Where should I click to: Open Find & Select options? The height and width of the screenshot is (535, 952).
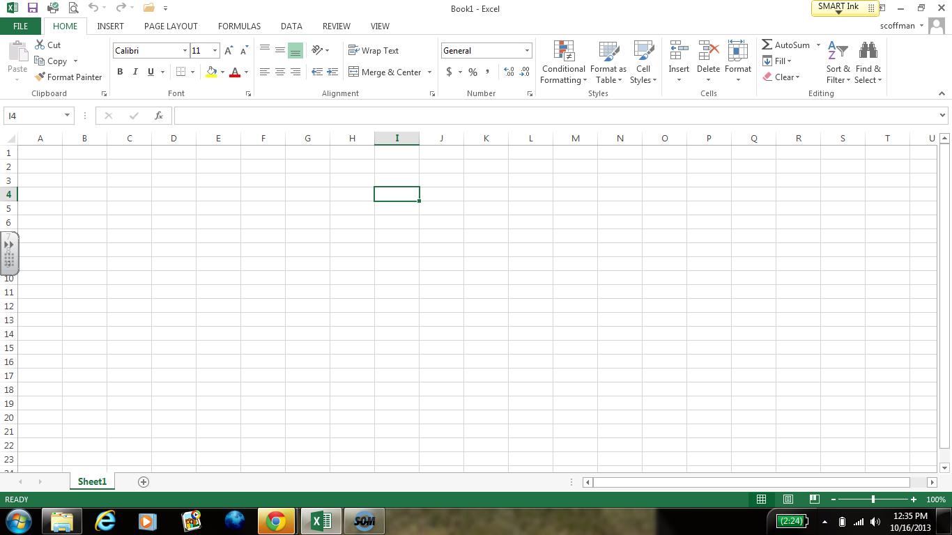click(x=868, y=62)
